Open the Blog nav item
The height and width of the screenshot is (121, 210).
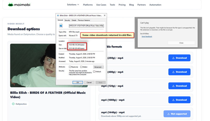[131, 5]
